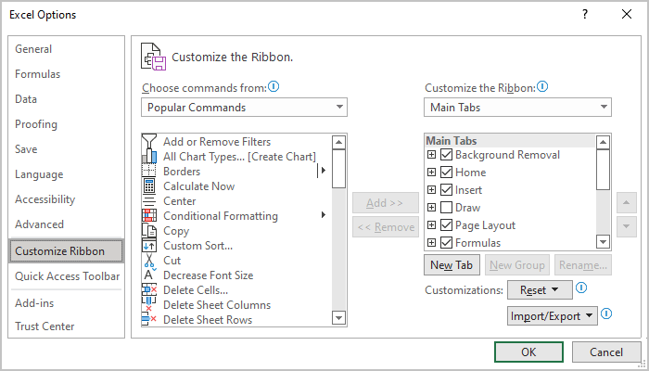Click commands list scroll up arrow
The width and height of the screenshot is (649, 371).
tap(339, 143)
